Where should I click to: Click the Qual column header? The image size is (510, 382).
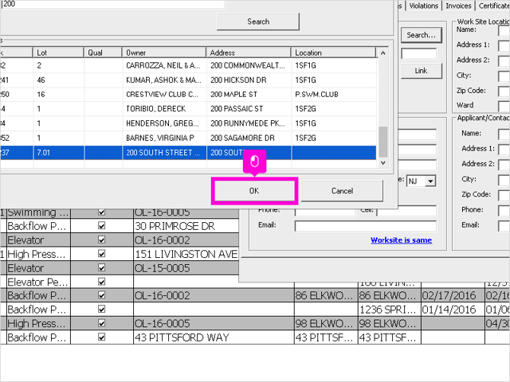pyautogui.click(x=103, y=53)
